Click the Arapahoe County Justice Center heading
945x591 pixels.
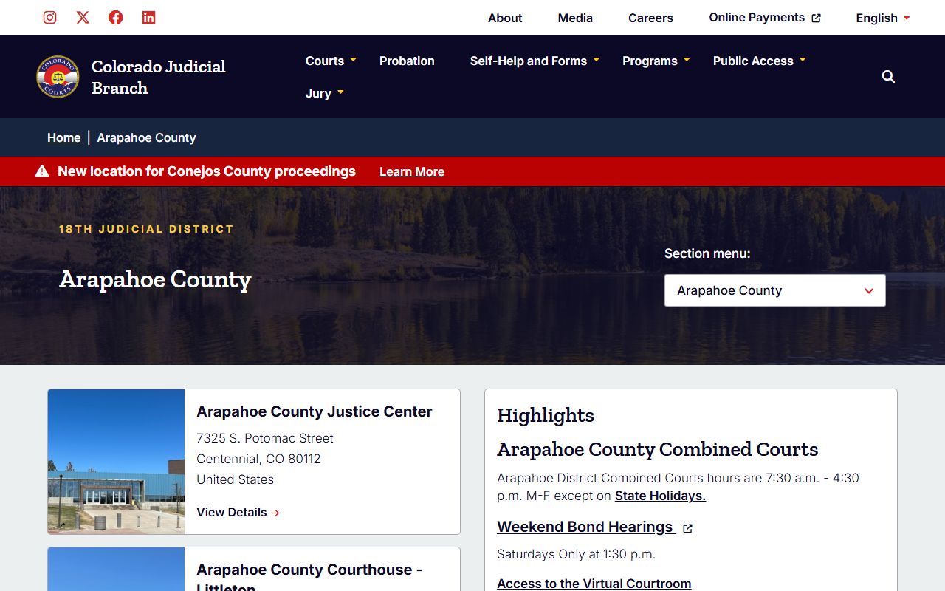click(x=315, y=411)
